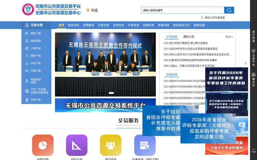The image size is (257, 160).
Task: Click the TOP back-to-top arrow
Action: 253,150
